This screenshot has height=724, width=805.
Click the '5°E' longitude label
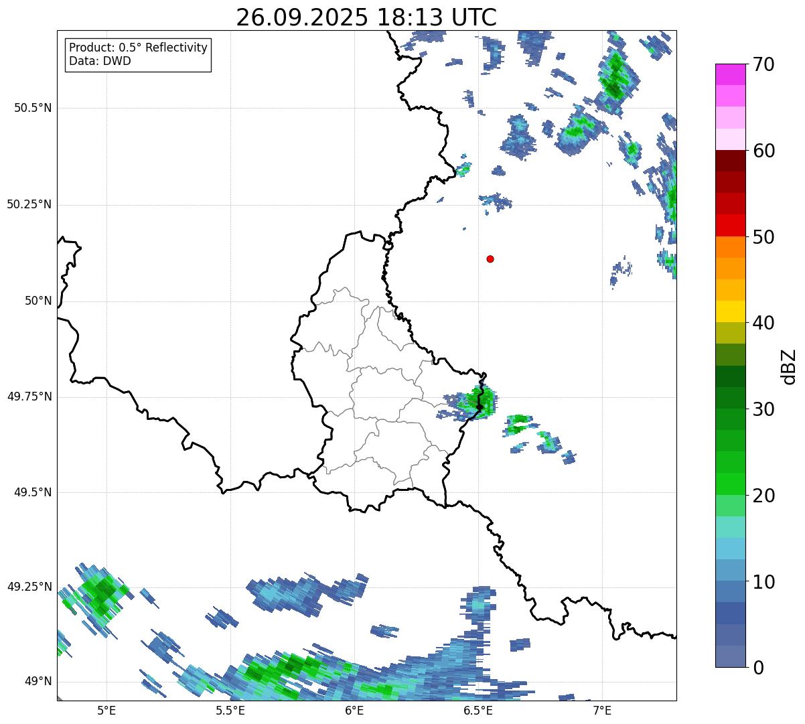point(106,710)
